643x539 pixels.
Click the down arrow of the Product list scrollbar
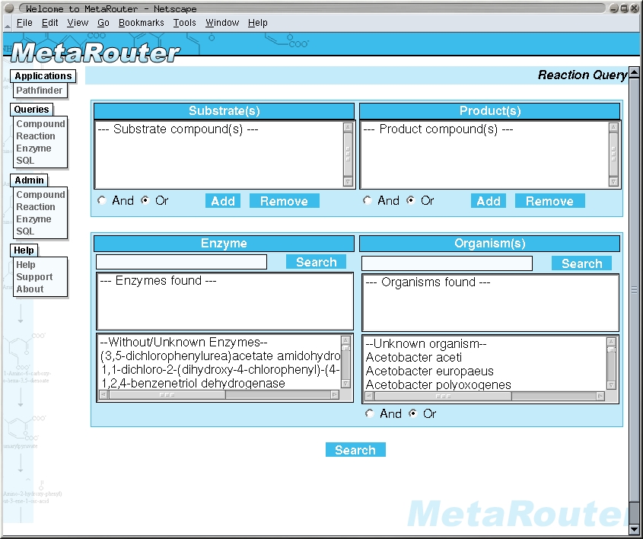[x=613, y=182]
